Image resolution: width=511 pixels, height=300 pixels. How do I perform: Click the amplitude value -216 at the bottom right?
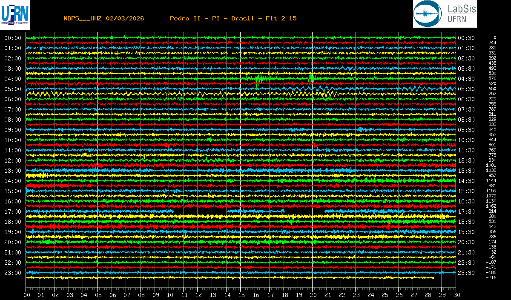point(492,277)
